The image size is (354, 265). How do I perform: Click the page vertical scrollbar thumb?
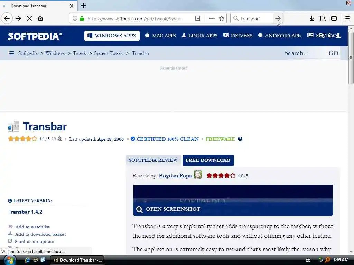click(x=351, y=58)
